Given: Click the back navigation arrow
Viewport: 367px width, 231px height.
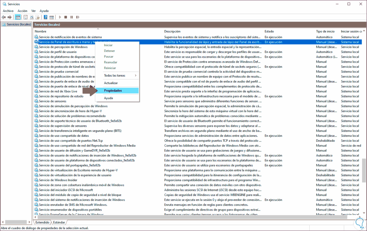Looking at the screenshot, I should pyautogui.click(x=4, y=17).
